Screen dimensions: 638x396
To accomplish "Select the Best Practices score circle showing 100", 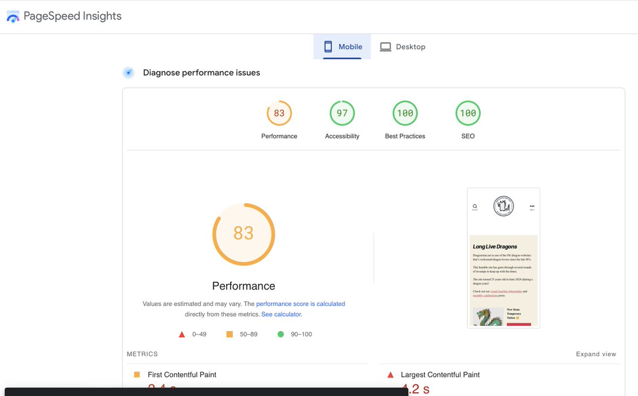I will pos(405,113).
